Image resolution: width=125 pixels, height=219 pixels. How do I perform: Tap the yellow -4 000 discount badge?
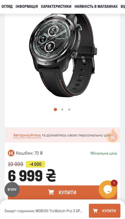35,164
